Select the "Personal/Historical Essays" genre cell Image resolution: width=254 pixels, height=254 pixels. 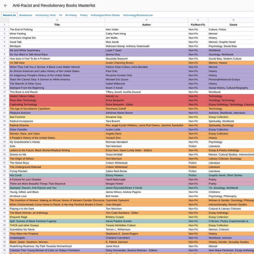[231, 80]
